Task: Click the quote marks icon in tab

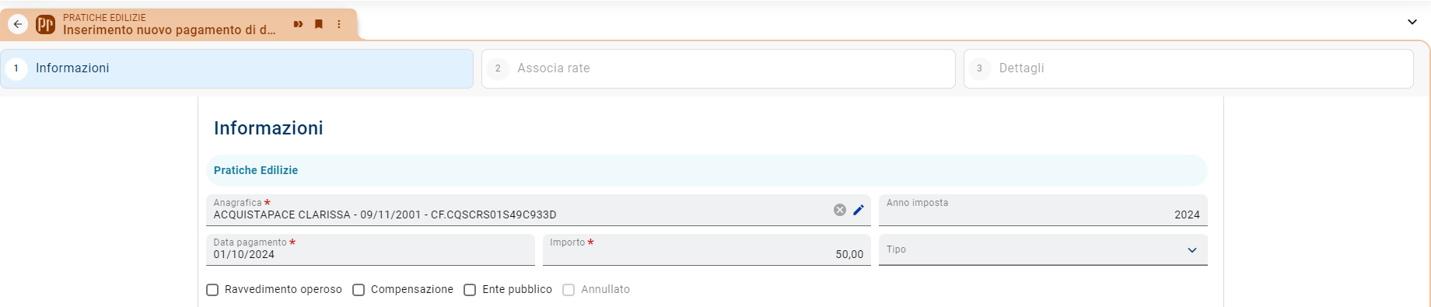Action: (298, 24)
